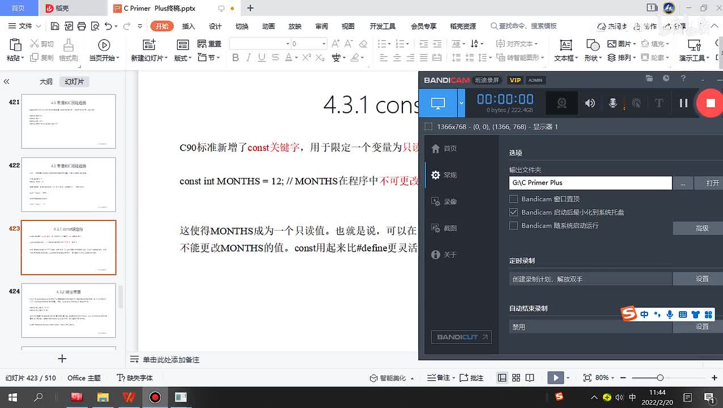Expand the font name combo box
The width and height of the screenshot is (723, 408).
coord(288,44)
